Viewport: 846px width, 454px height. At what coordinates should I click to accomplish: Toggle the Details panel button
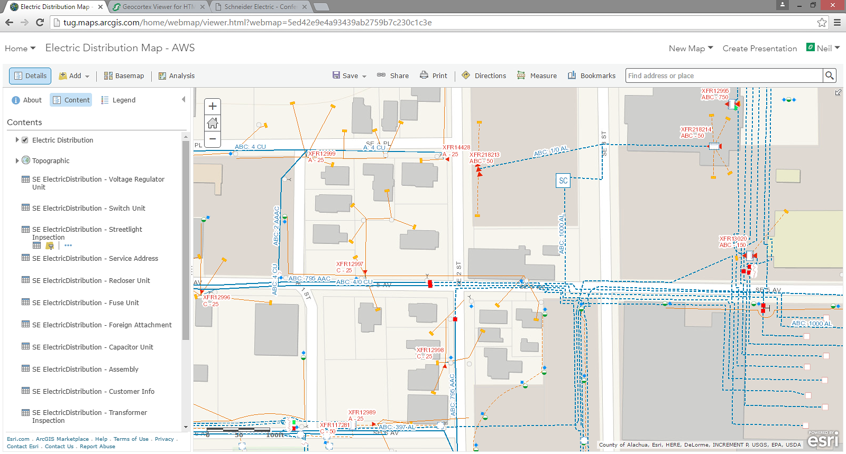30,76
